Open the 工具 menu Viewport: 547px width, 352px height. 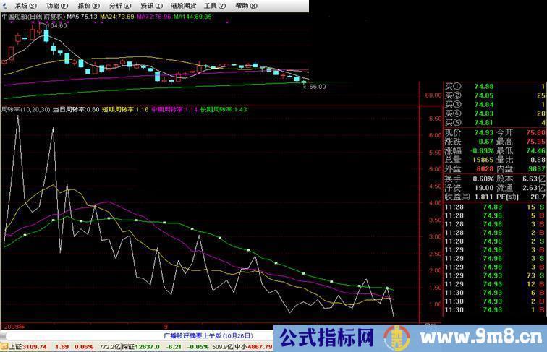[x=214, y=5]
